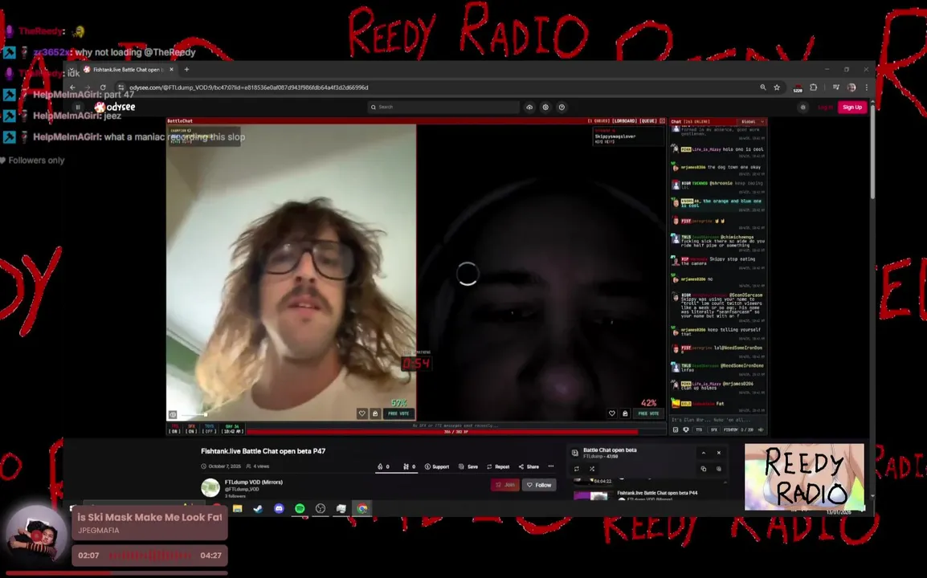This screenshot has width=927, height=578.
Task: Heart the right contestant in BattleChat
Action: [x=612, y=413]
